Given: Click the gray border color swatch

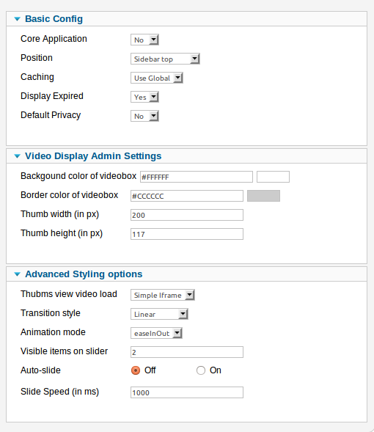Looking at the screenshot, I should (263, 196).
